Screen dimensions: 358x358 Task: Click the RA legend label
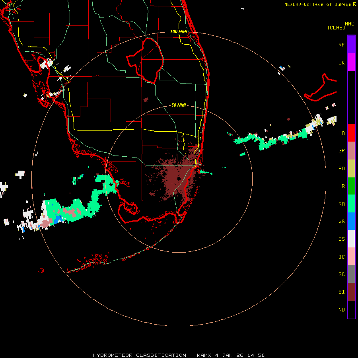click(341, 204)
